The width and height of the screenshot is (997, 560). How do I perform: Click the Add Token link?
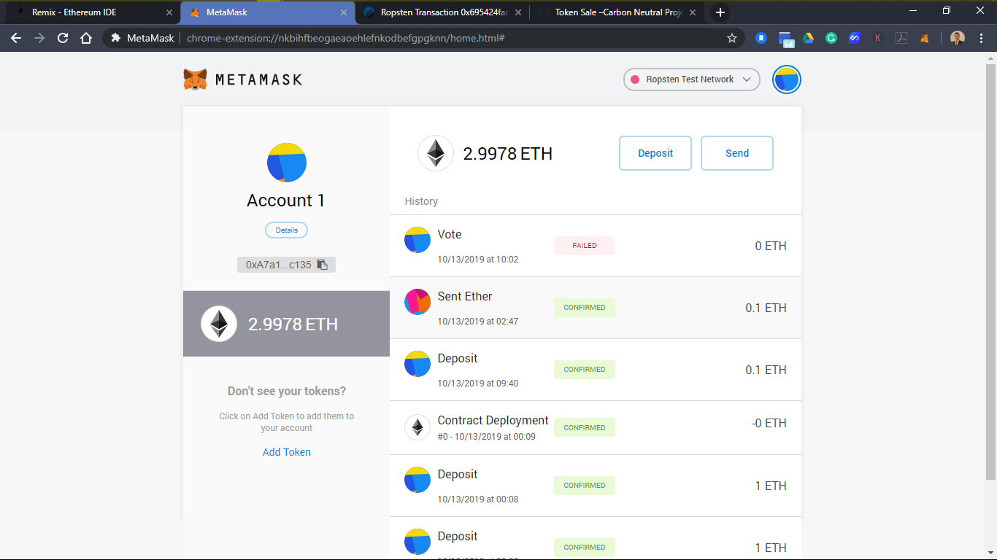point(287,452)
